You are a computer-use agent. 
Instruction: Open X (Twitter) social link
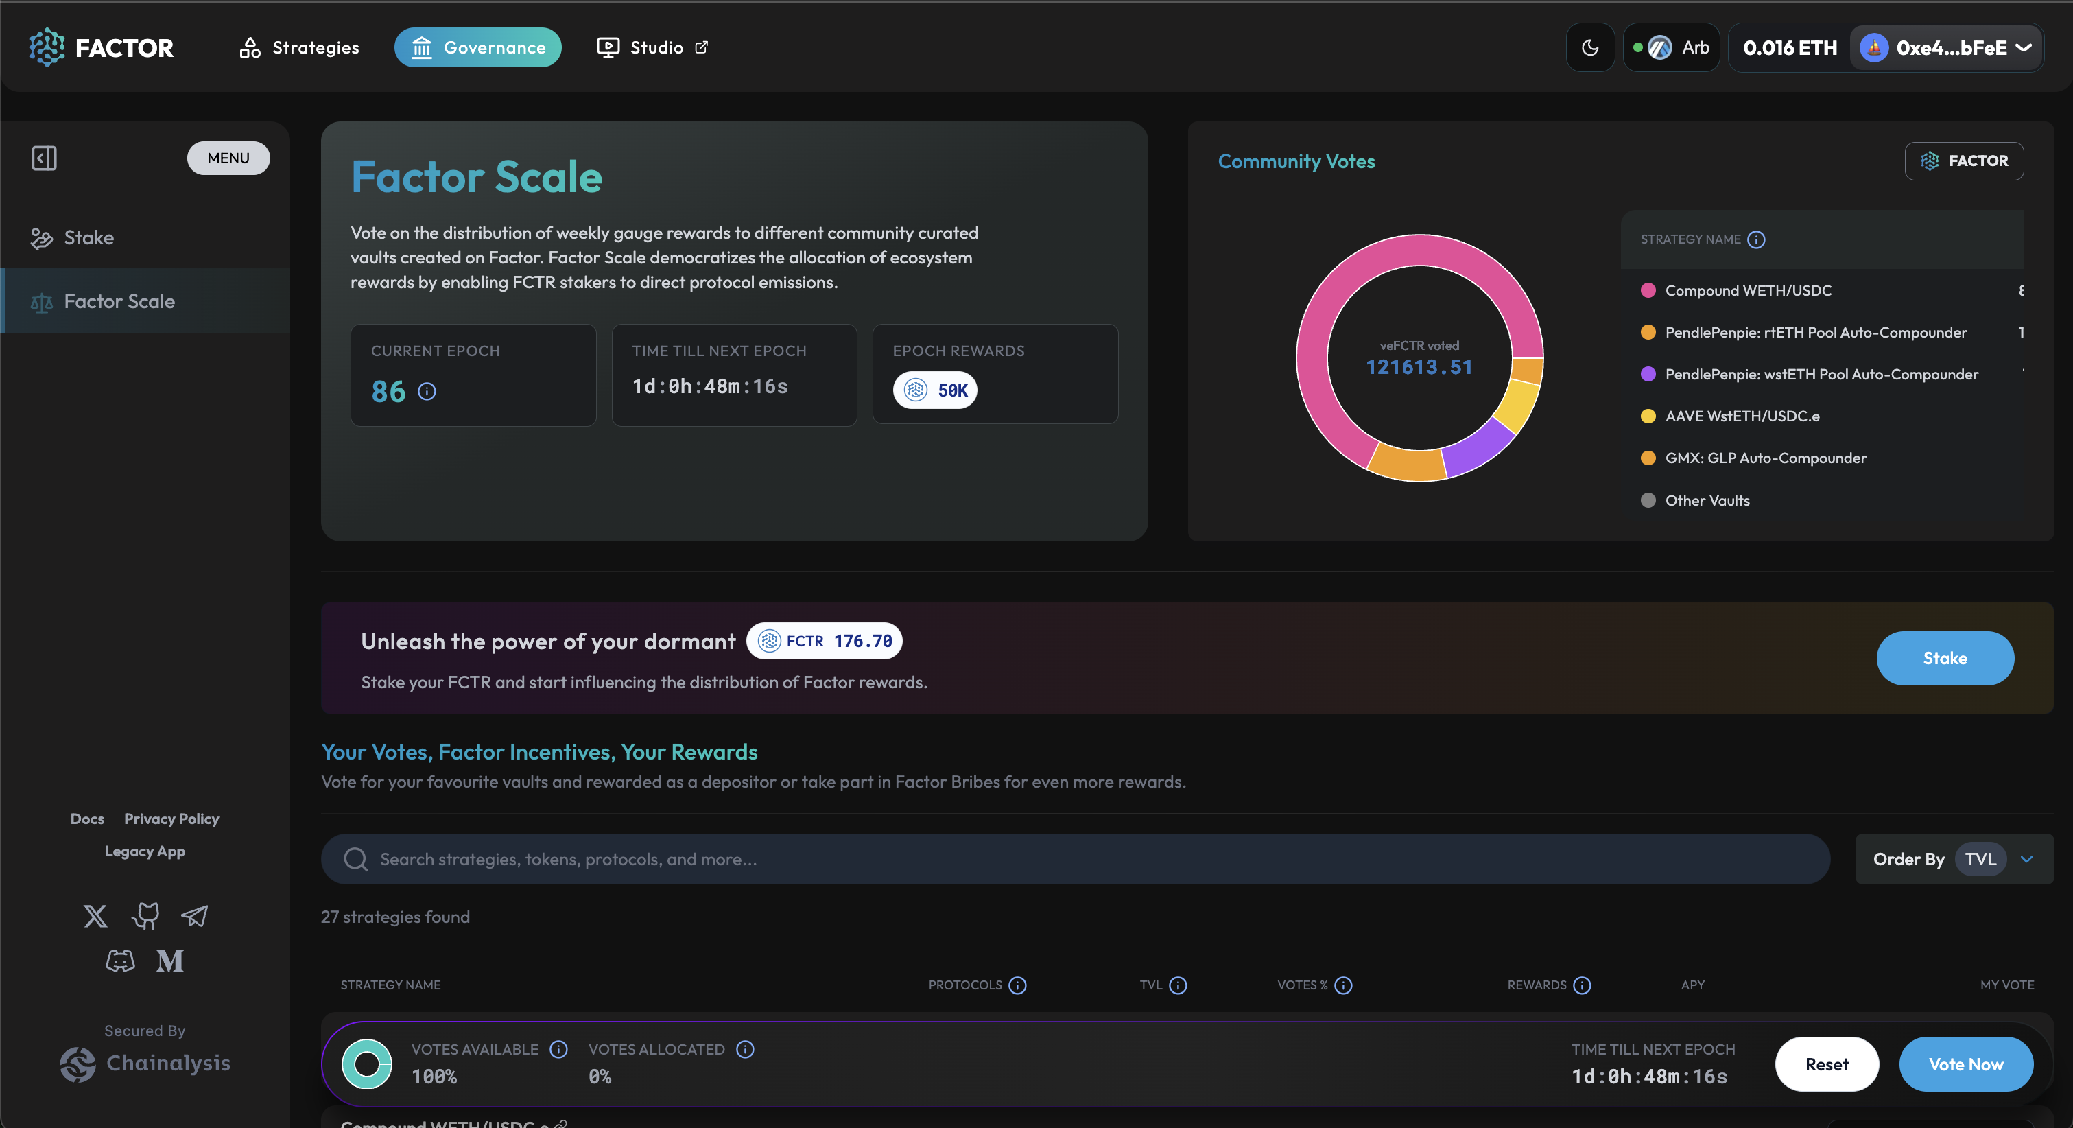point(95,916)
